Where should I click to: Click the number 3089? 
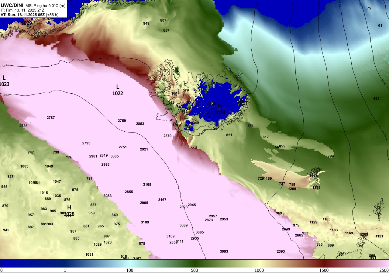coord(184,225)
